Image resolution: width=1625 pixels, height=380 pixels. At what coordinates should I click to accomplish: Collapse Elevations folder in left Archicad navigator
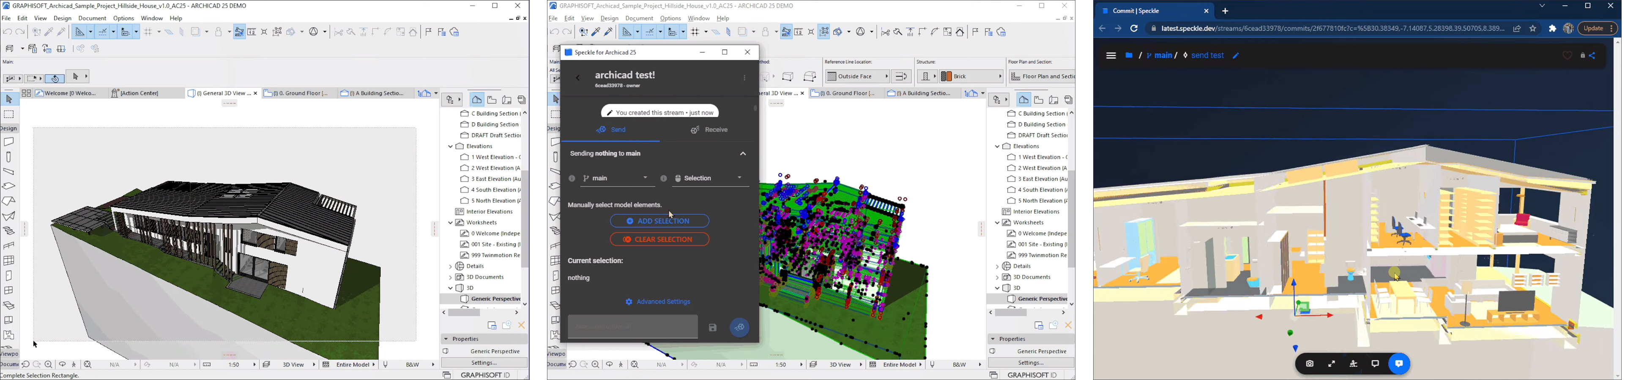tap(450, 147)
